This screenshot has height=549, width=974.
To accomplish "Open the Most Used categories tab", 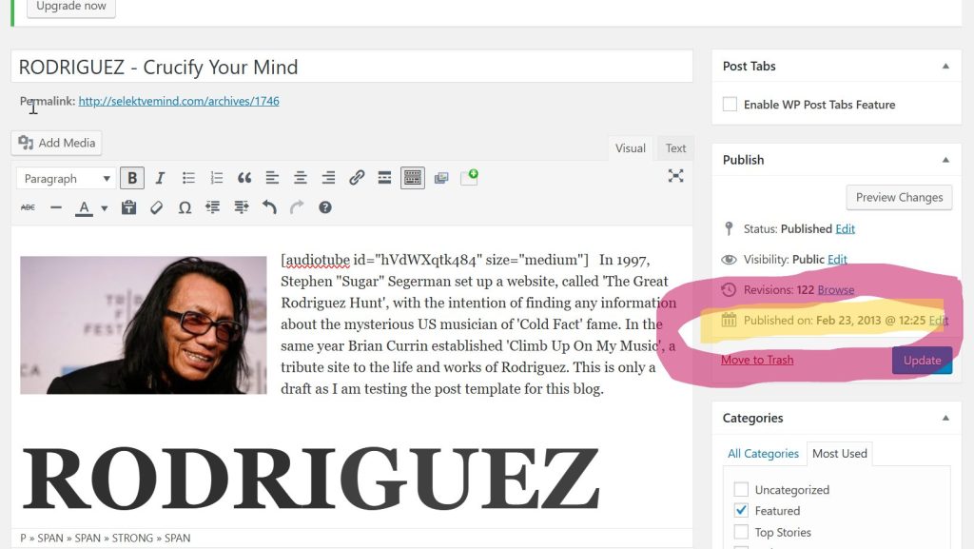I will [x=839, y=453].
